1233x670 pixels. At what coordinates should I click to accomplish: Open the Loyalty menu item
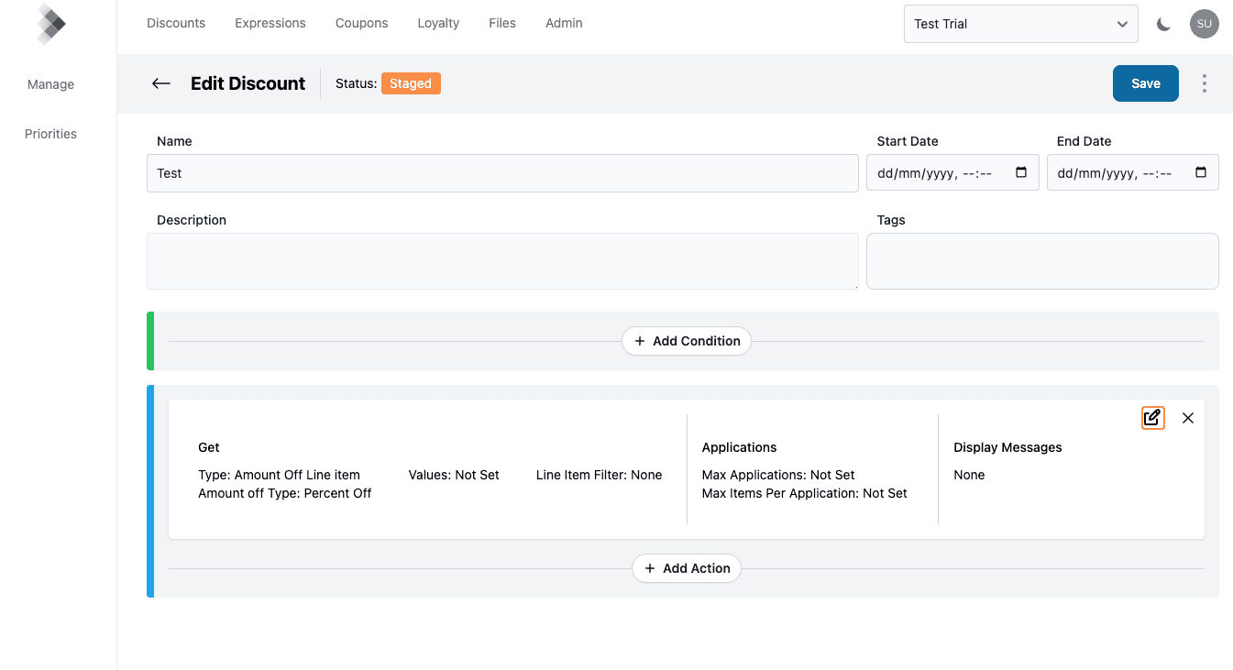438,23
